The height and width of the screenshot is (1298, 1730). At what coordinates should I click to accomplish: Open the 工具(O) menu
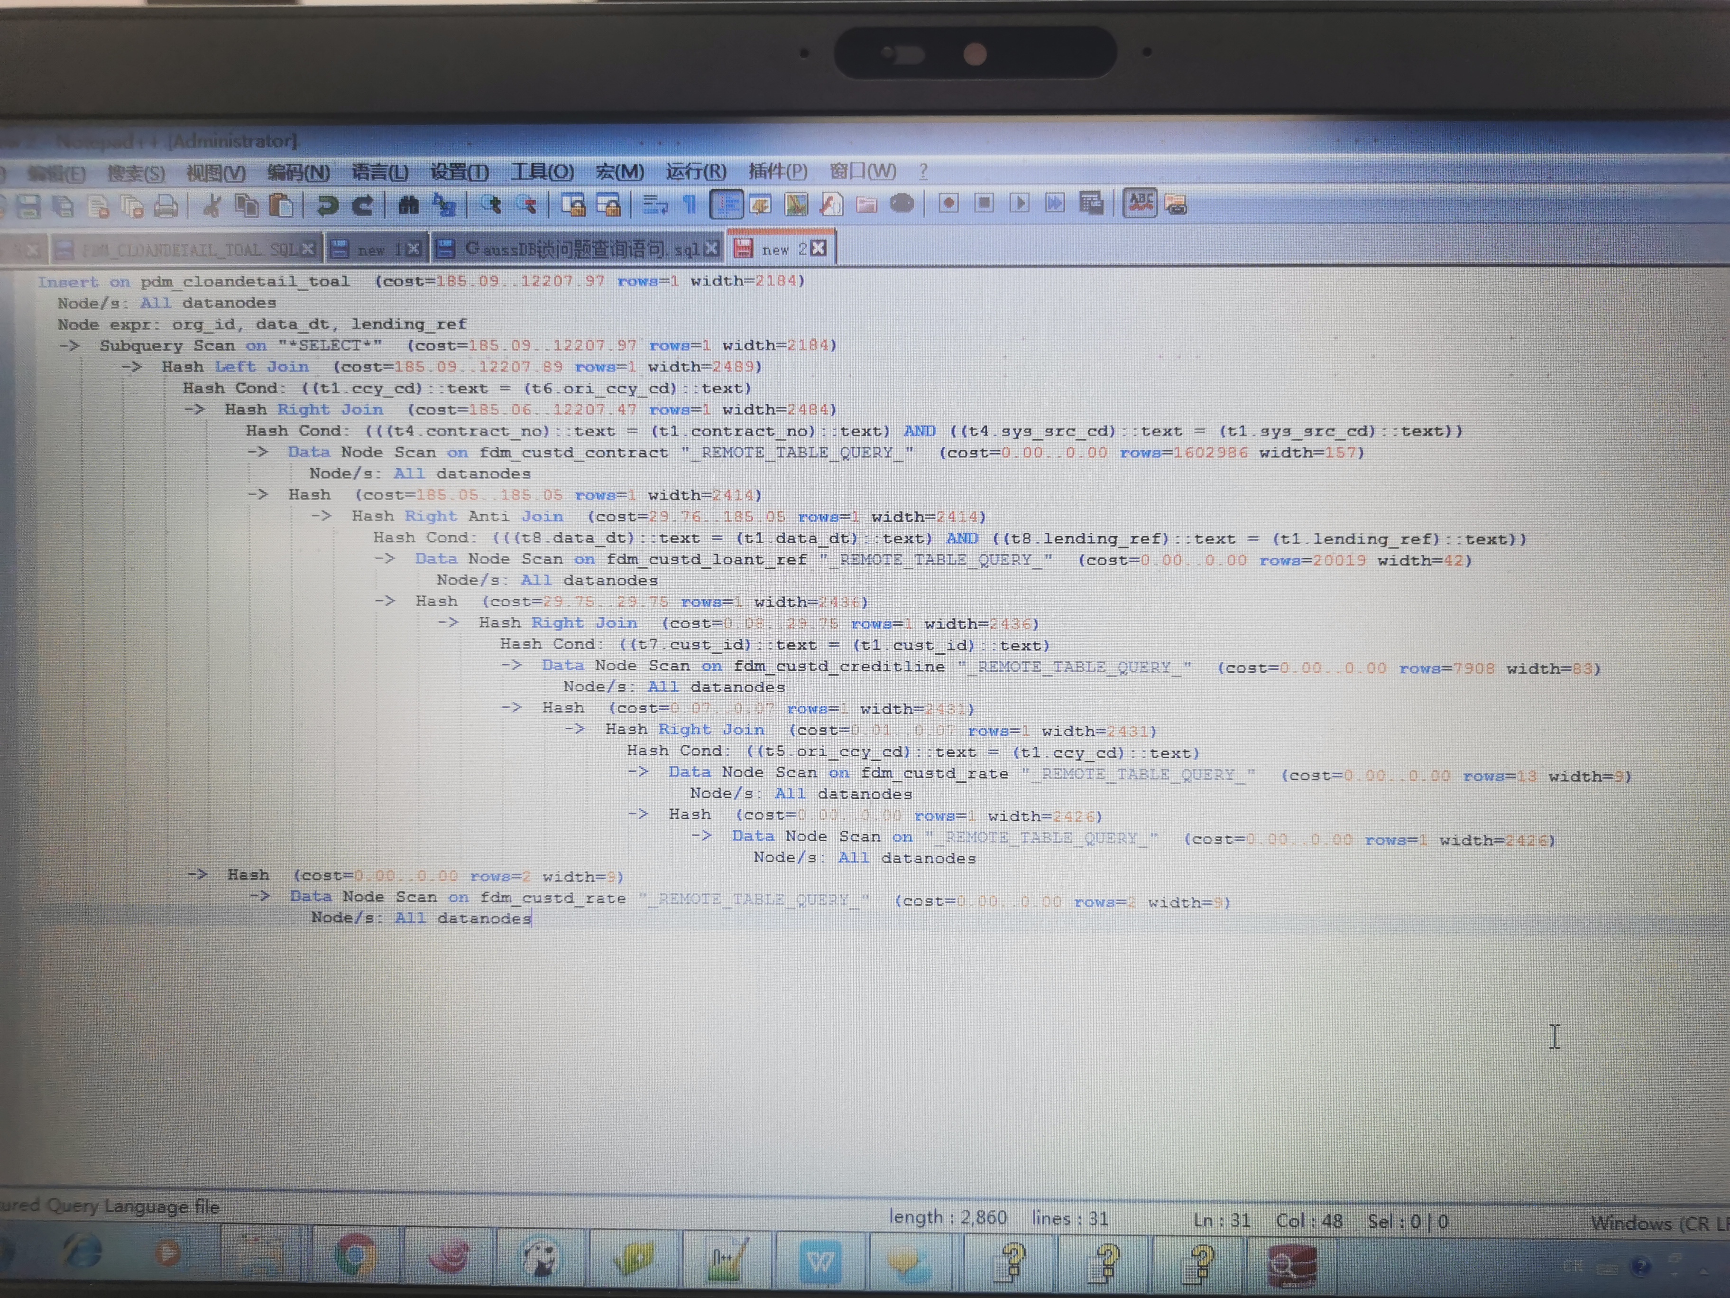542,172
